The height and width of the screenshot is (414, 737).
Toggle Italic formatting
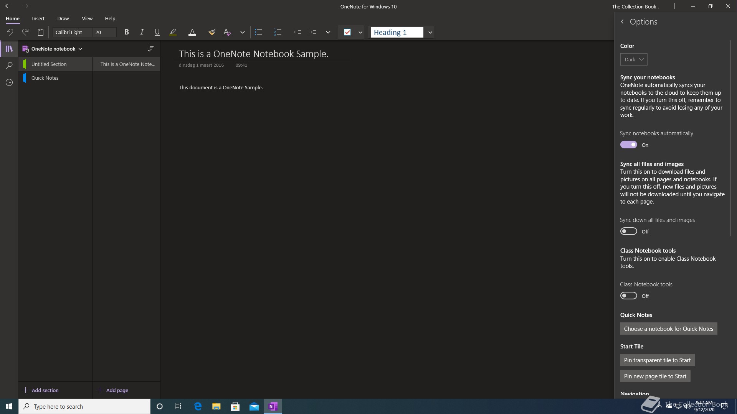coord(142,32)
